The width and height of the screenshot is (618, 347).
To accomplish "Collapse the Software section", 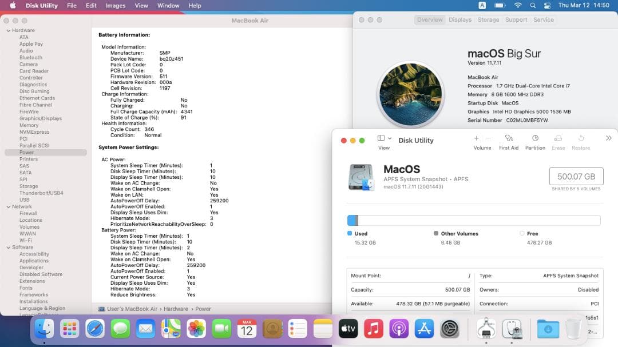I will (8, 248).
